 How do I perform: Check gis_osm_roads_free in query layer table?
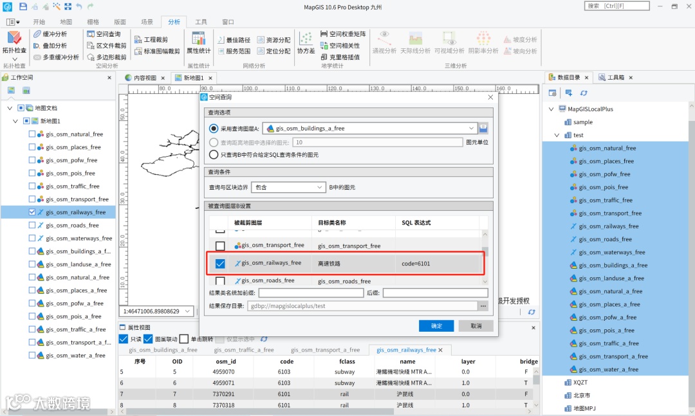tap(220, 281)
